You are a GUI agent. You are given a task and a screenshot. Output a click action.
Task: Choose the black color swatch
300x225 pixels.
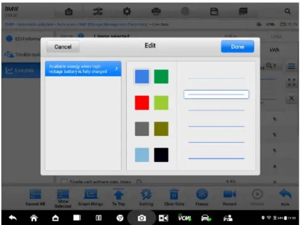[x=161, y=155]
